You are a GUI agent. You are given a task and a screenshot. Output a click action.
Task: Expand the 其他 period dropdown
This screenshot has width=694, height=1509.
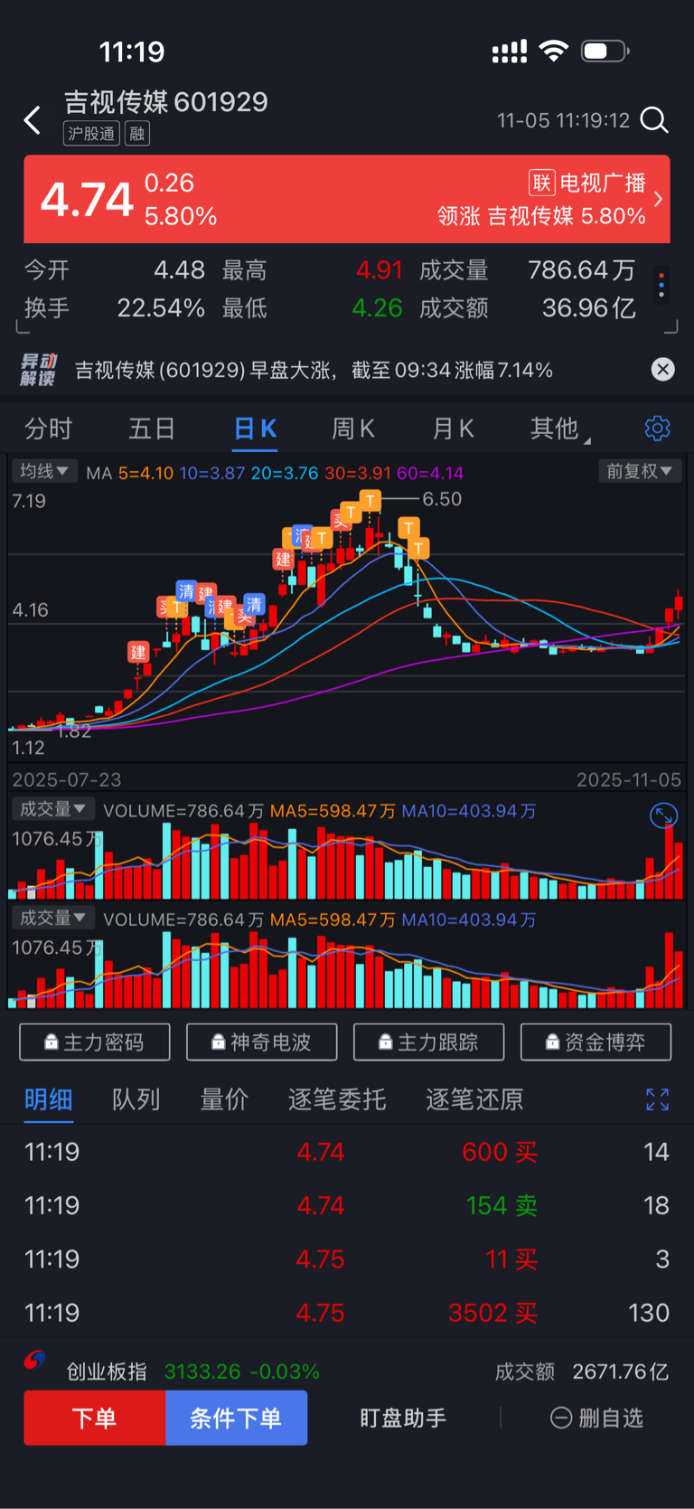point(559,429)
